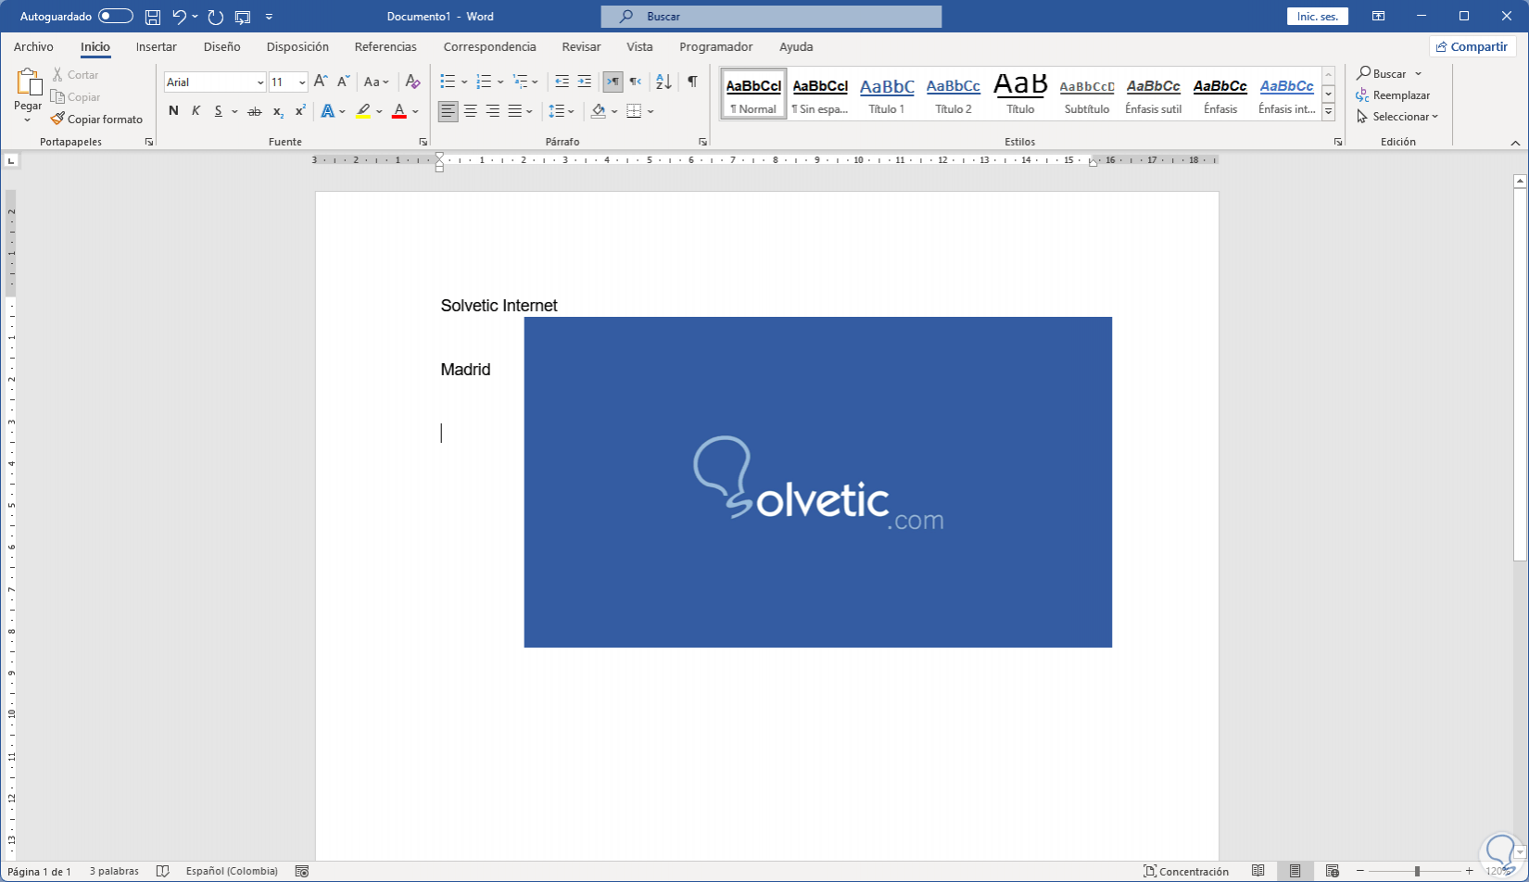Click the Compartir button

[1472, 46]
